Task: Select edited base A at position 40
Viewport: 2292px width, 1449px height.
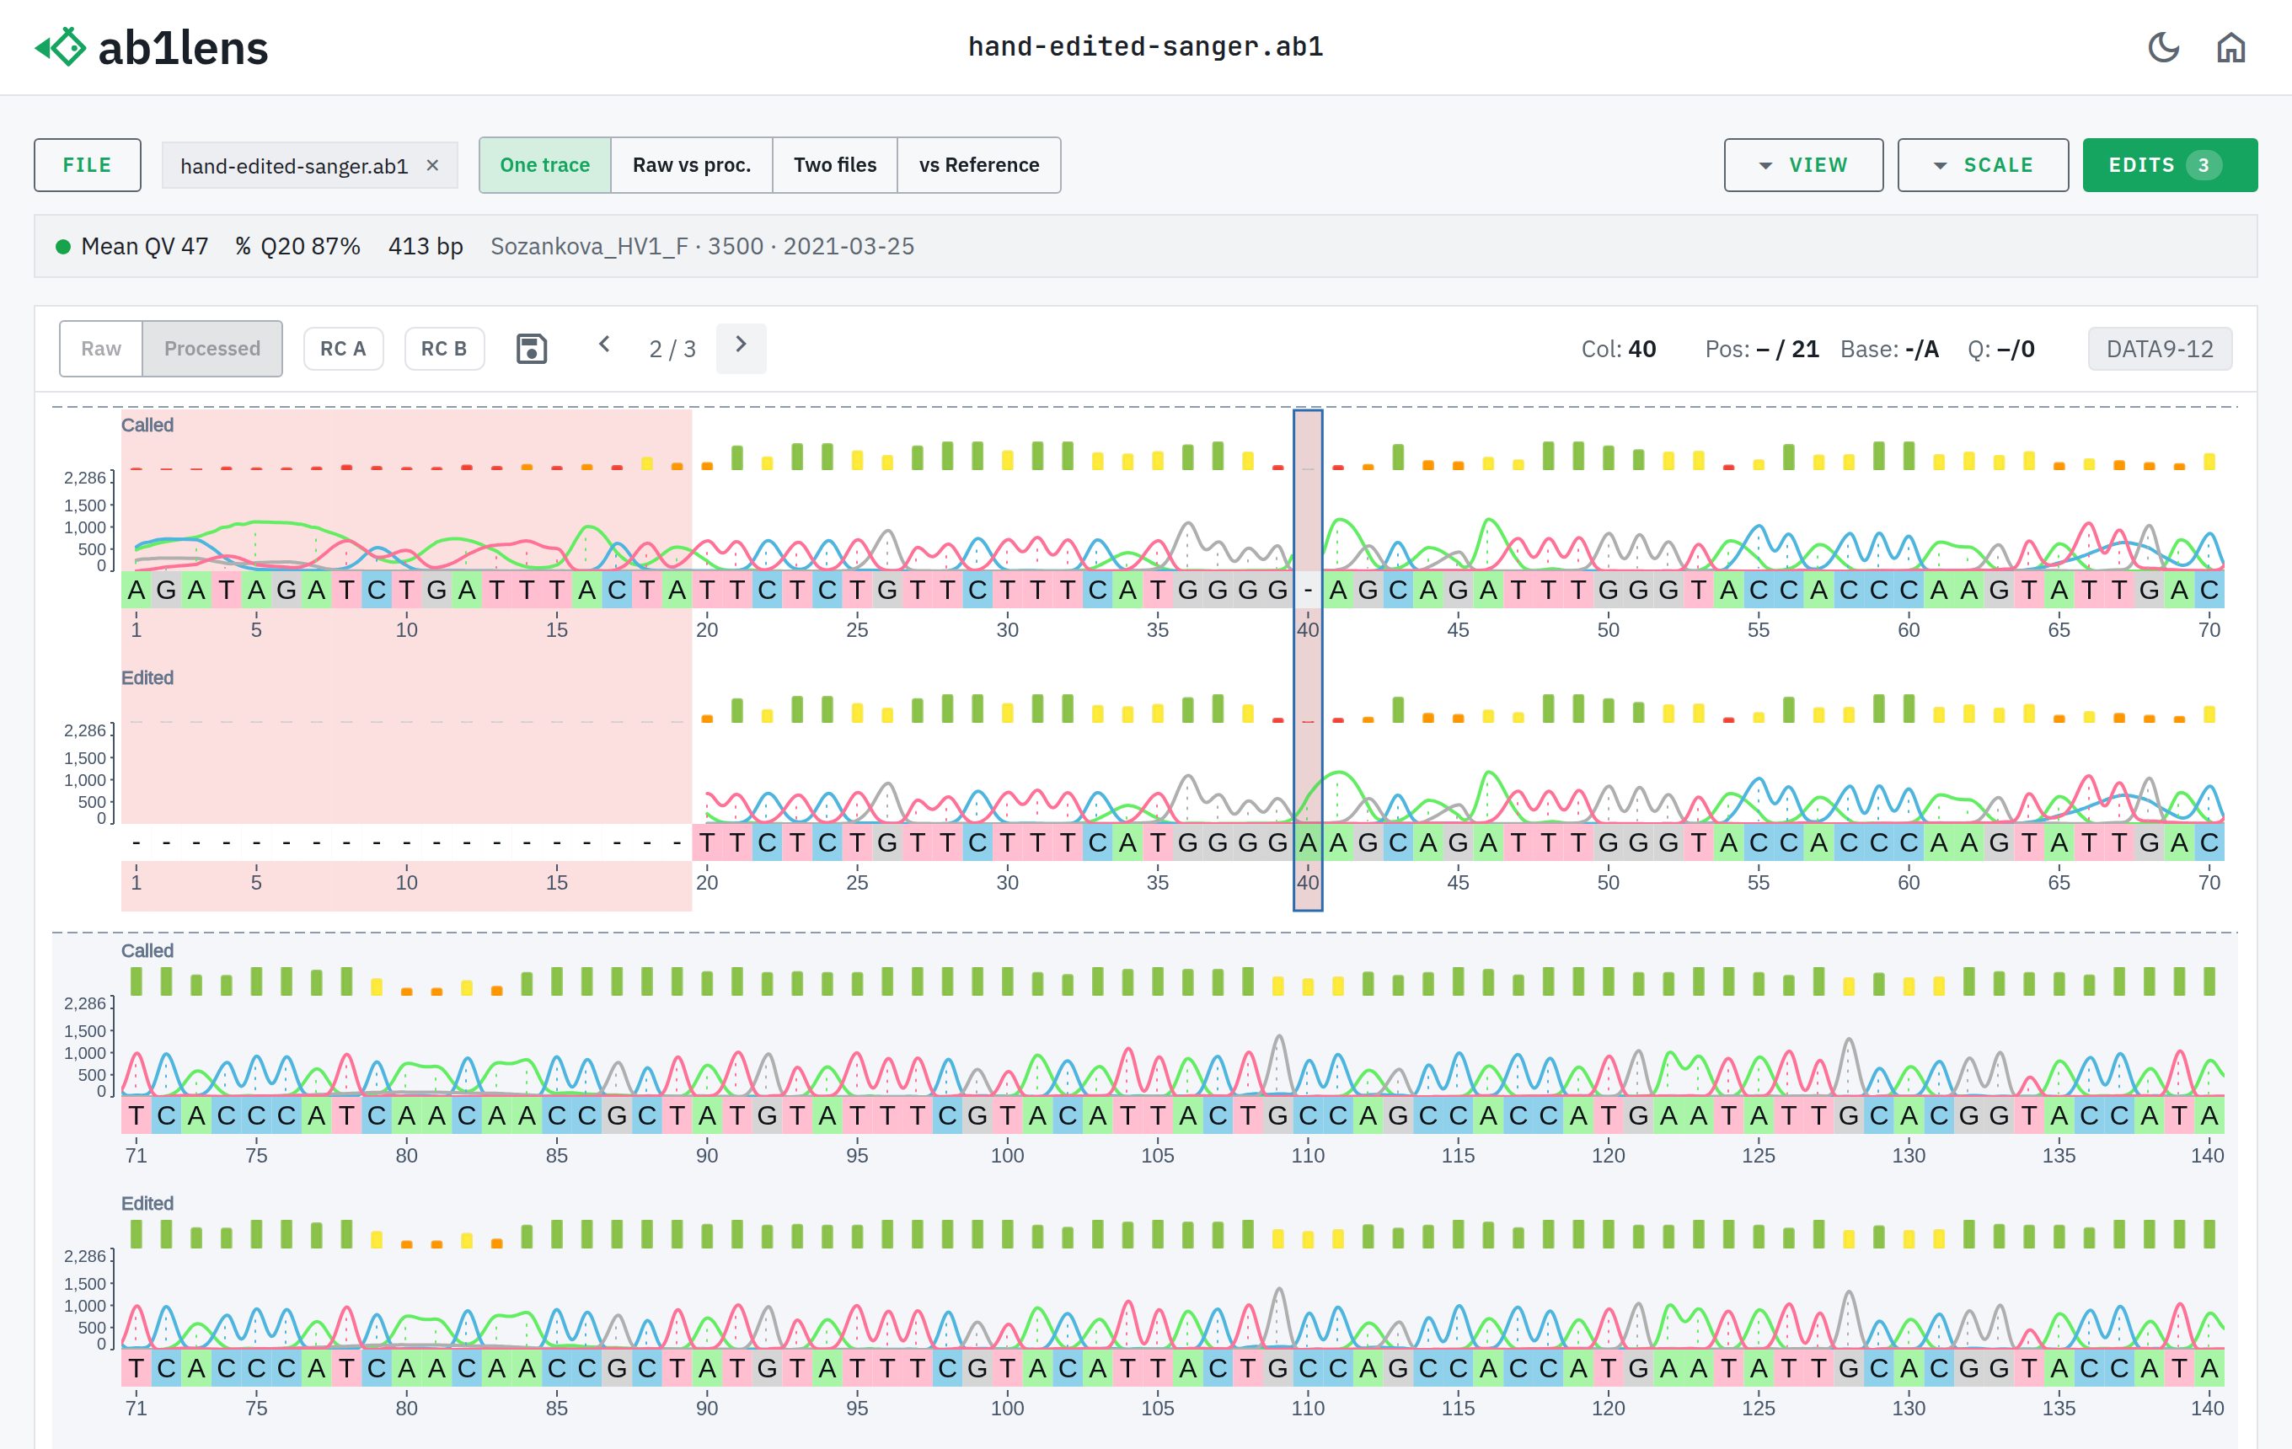Action: click(1308, 842)
